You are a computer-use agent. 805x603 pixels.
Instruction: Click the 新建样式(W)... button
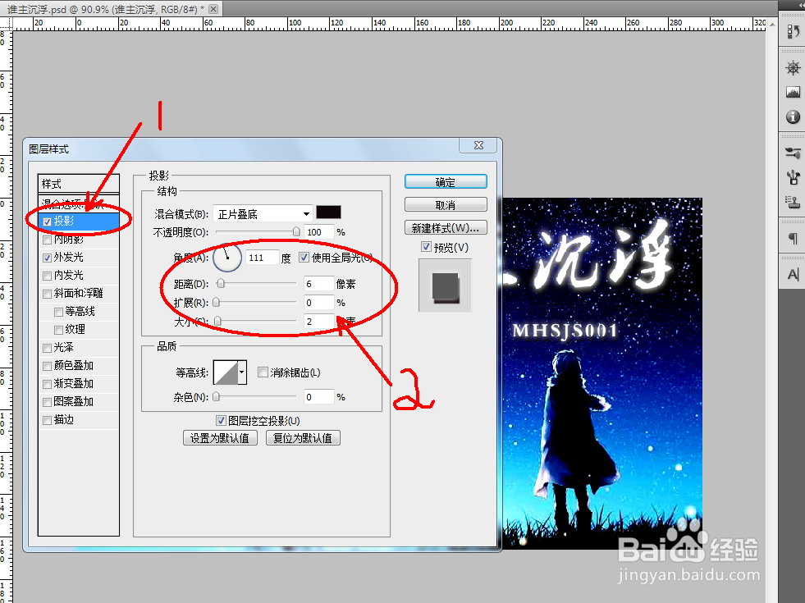click(x=446, y=228)
